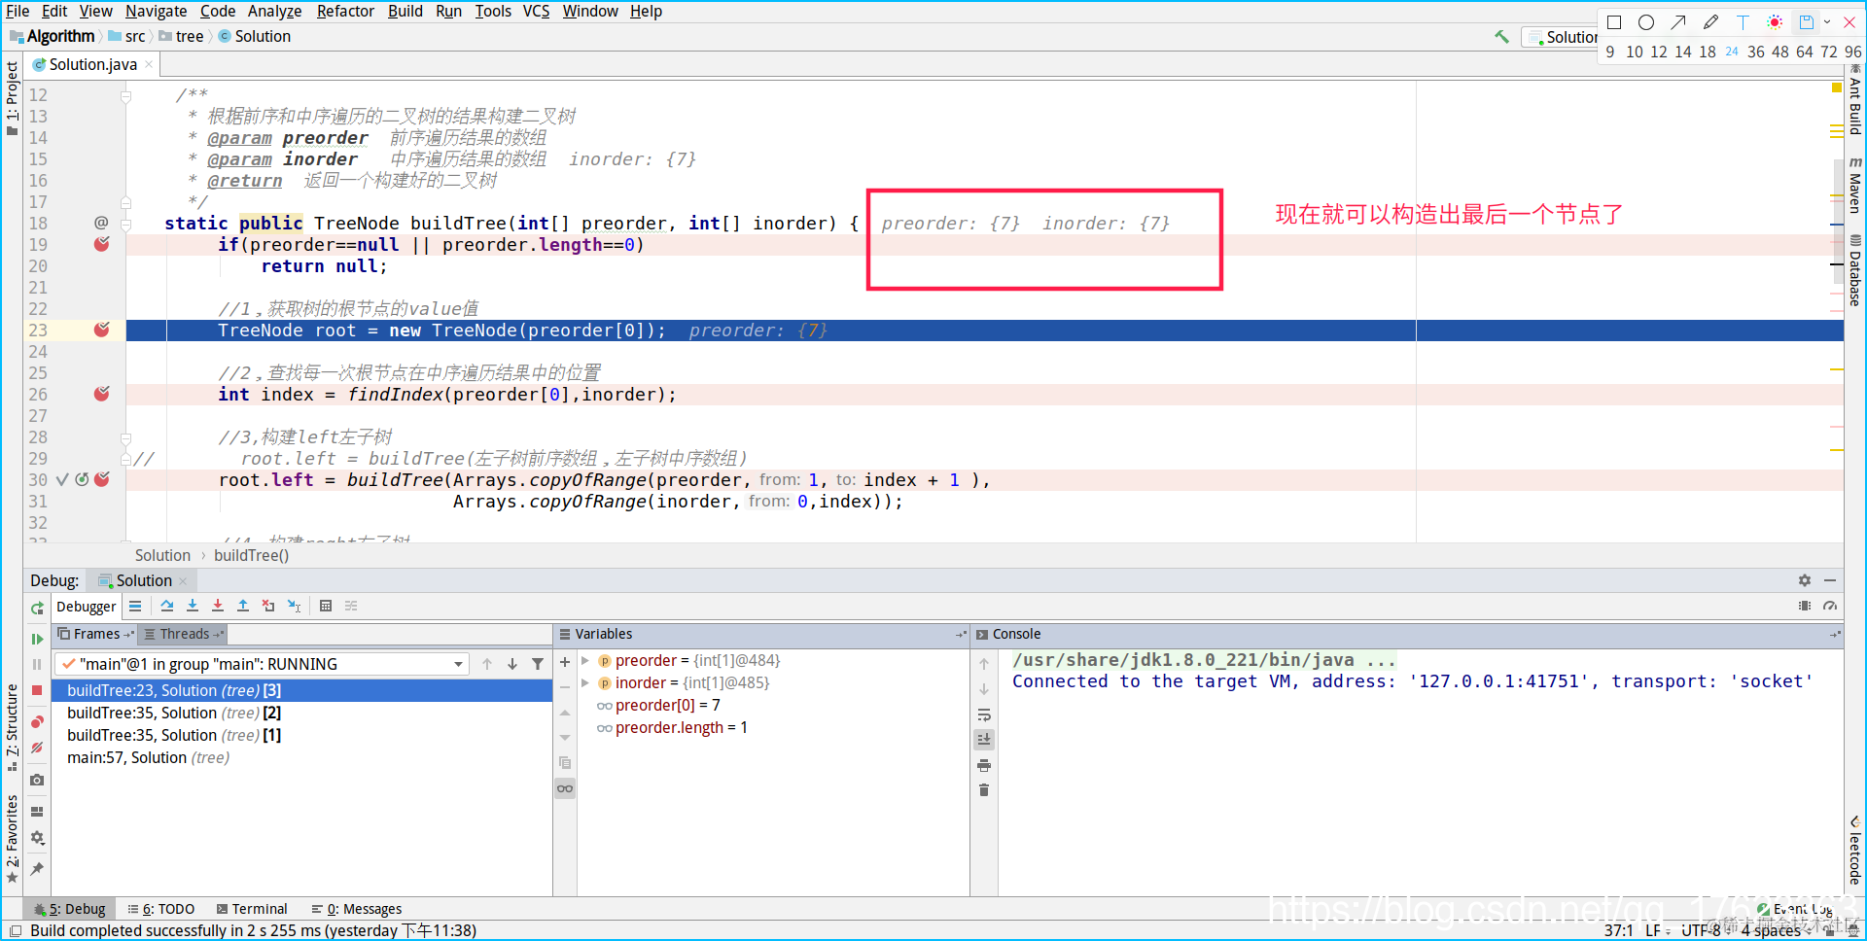Open the 0: Messages tool window
This screenshot has width=1867, height=941.
pyautogui.click(x=356, y=909)
